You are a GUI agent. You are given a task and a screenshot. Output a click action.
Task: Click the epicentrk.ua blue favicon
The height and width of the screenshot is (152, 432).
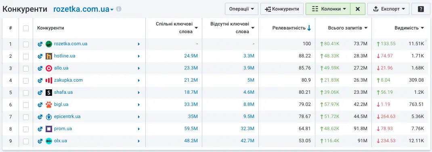[49, 117]
